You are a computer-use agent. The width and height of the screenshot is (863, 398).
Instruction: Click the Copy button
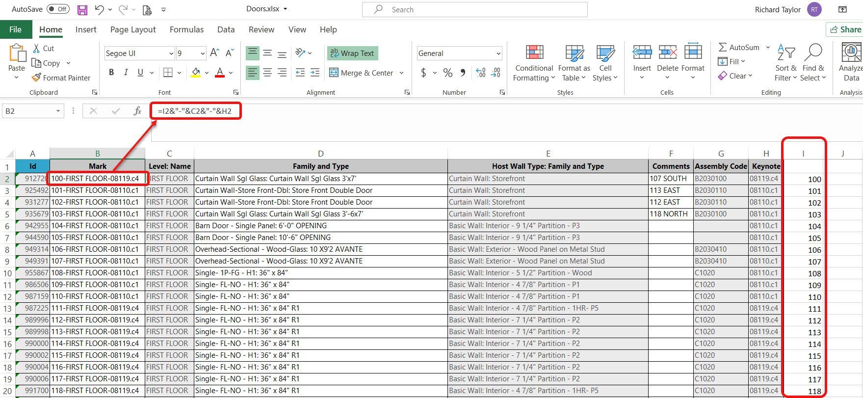[46, 63]
